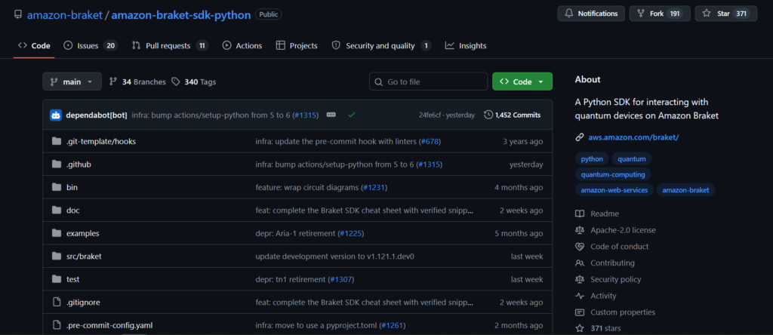Select the amazon-web-services topic tag

(614, 190)
